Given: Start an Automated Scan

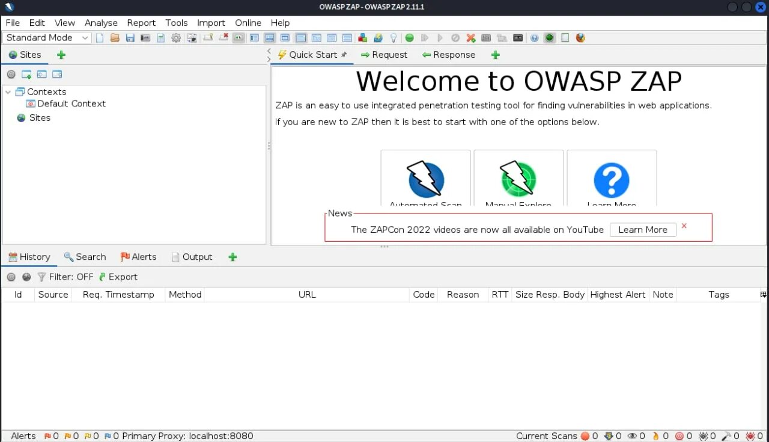Looking at the screenshot, I should [425, 179].
